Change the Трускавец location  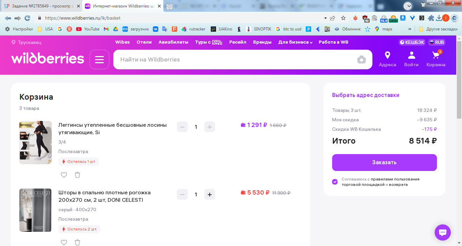point(26,42)
